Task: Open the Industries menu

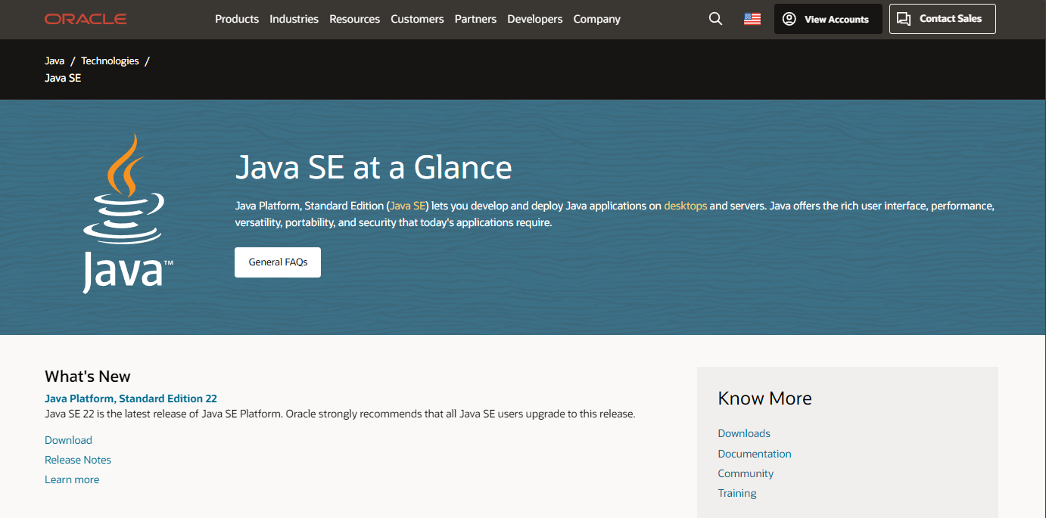Action: pos(294,19)
